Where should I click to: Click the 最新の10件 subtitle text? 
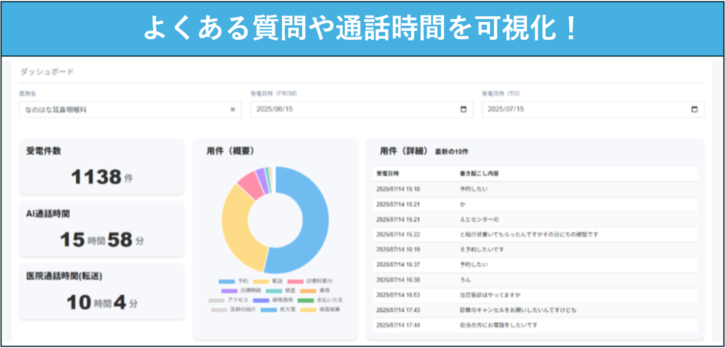tap(451, 152)
